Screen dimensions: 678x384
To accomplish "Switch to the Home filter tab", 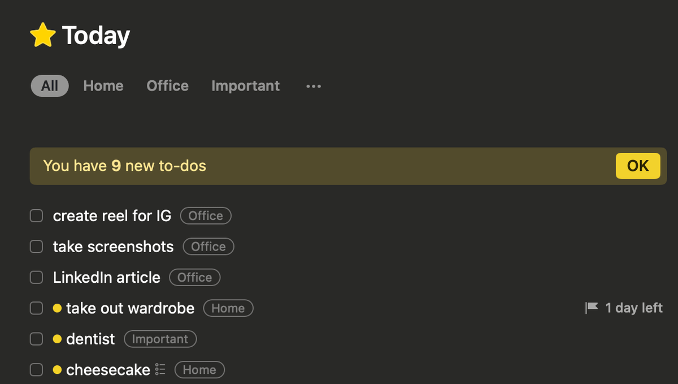I will (103, 86).
